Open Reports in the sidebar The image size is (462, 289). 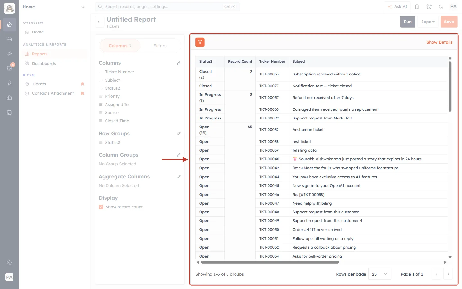[55, 54]
